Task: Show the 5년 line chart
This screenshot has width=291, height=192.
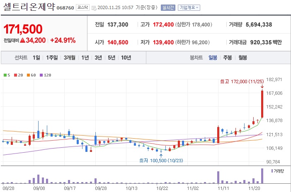Action: [112, 58]
